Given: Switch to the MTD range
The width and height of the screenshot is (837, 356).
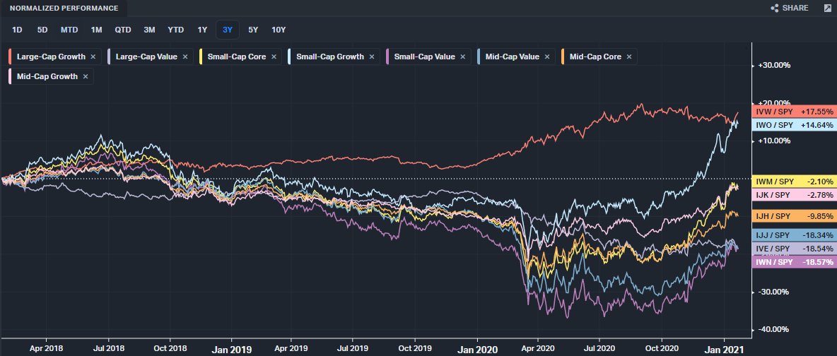Looking at the screenshot, I should click(x=69, y=30).
